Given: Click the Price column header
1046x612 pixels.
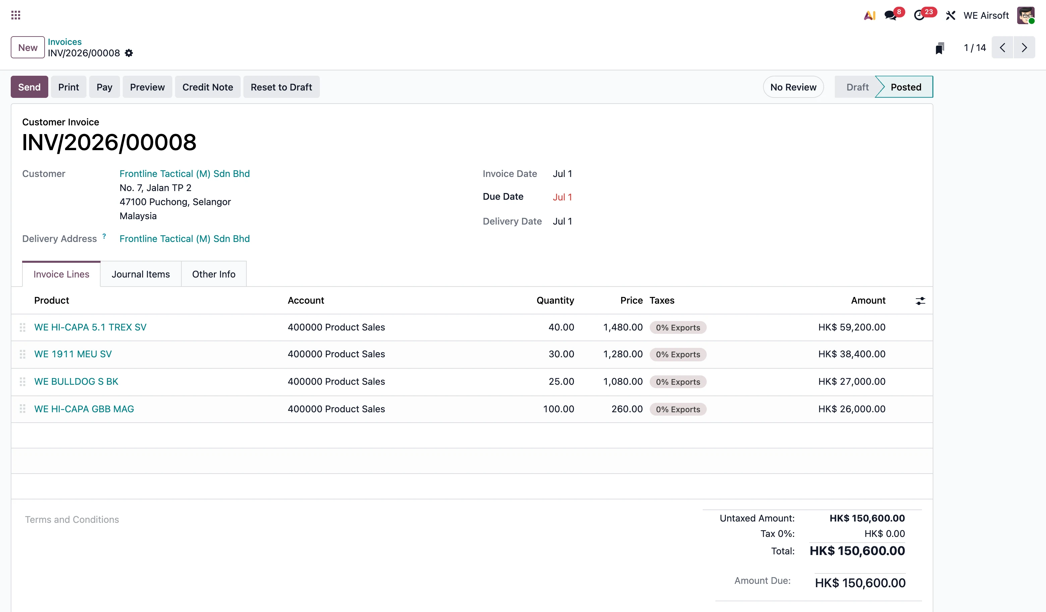Looking at the screenshot, I should pyautogui.click(x=631, y=300).
